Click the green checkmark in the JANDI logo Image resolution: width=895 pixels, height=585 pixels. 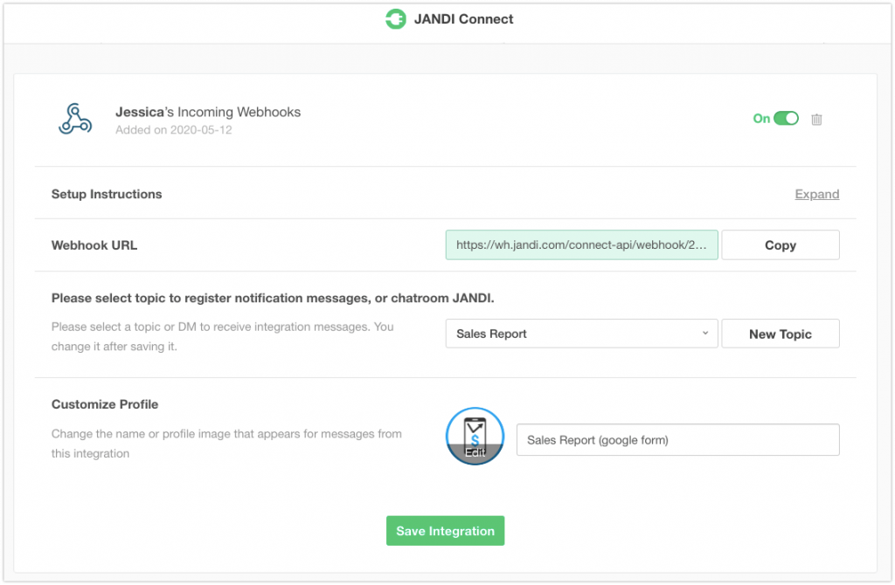pos(398,18)
